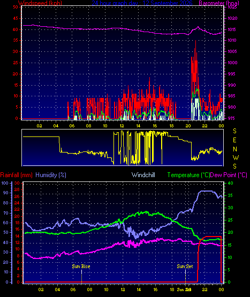This screenshot has height=297, width=250.
Task: Click the 12 hour tick on wind graph
Action: click(x=122, y=126)
